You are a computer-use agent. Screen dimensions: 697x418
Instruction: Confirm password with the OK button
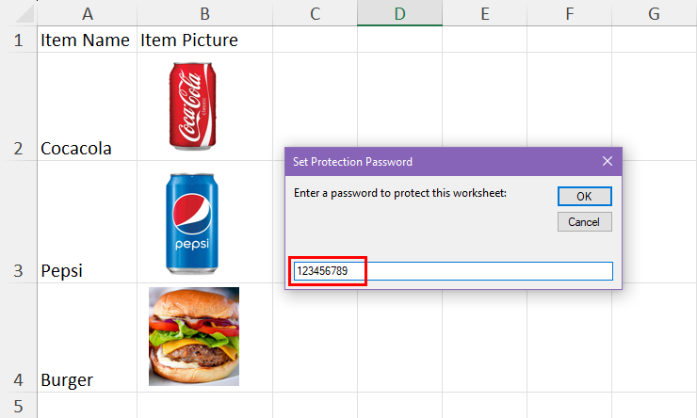(585, 197)
